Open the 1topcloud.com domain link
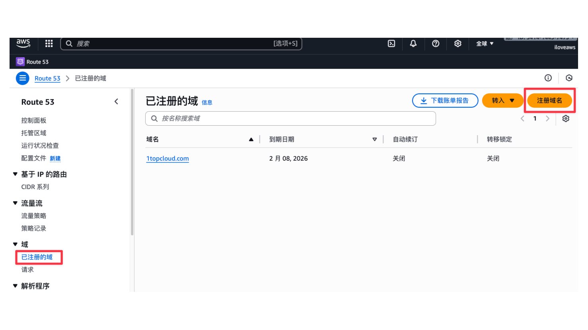Viewport: 588px width, 330px height. (167, 159)
